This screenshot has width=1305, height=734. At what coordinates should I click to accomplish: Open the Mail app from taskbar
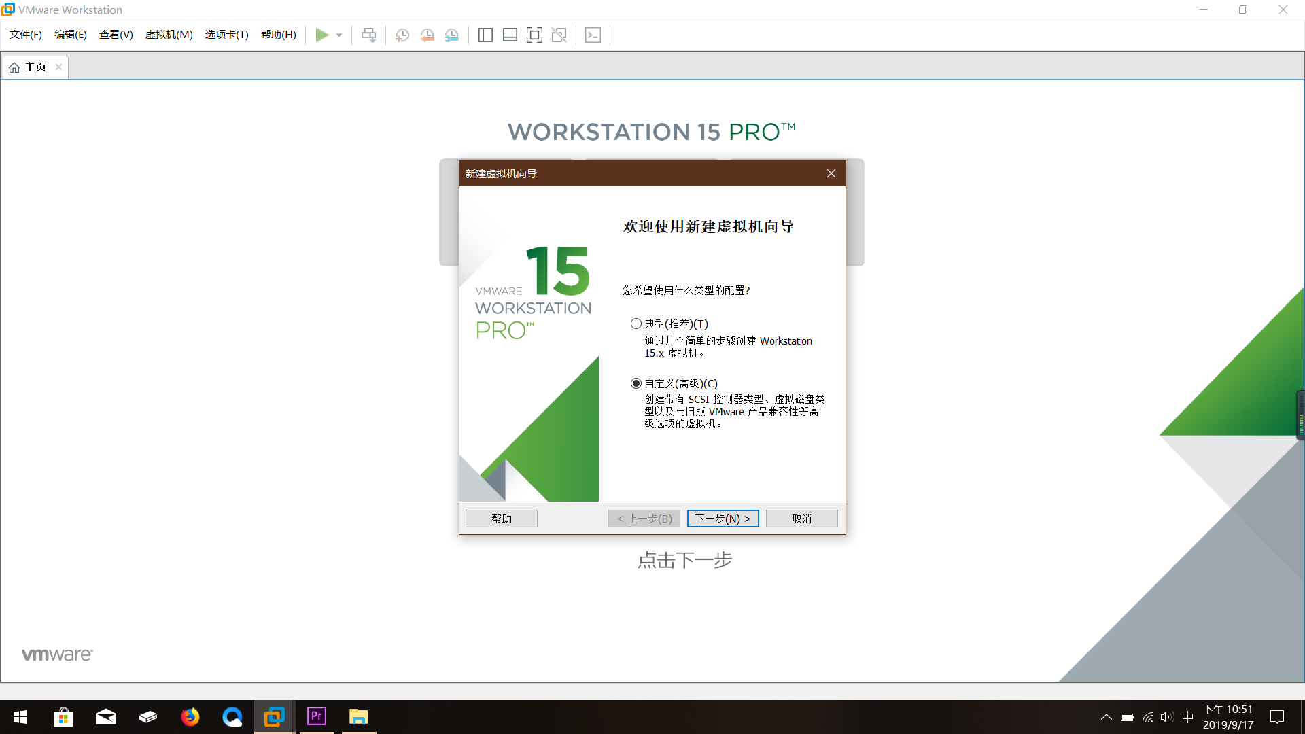pos(105,717)
